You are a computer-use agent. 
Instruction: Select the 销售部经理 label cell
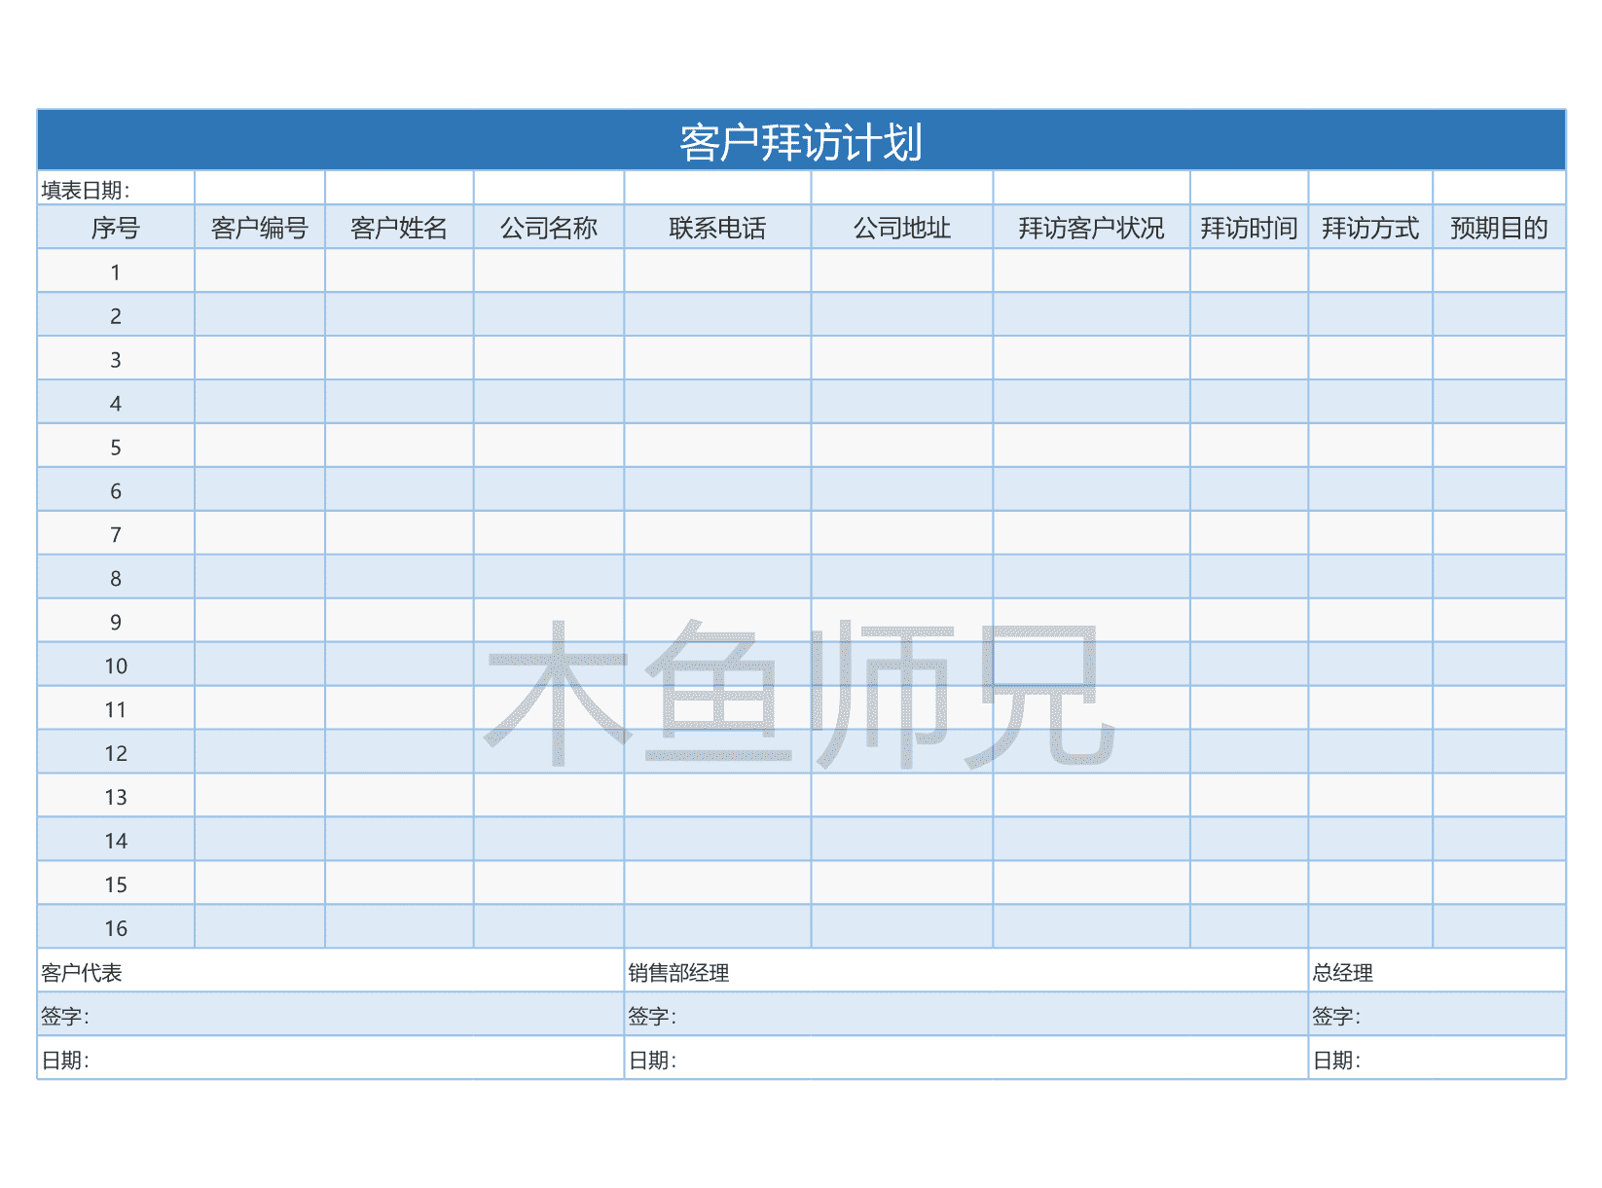click(x=965, y=971)
